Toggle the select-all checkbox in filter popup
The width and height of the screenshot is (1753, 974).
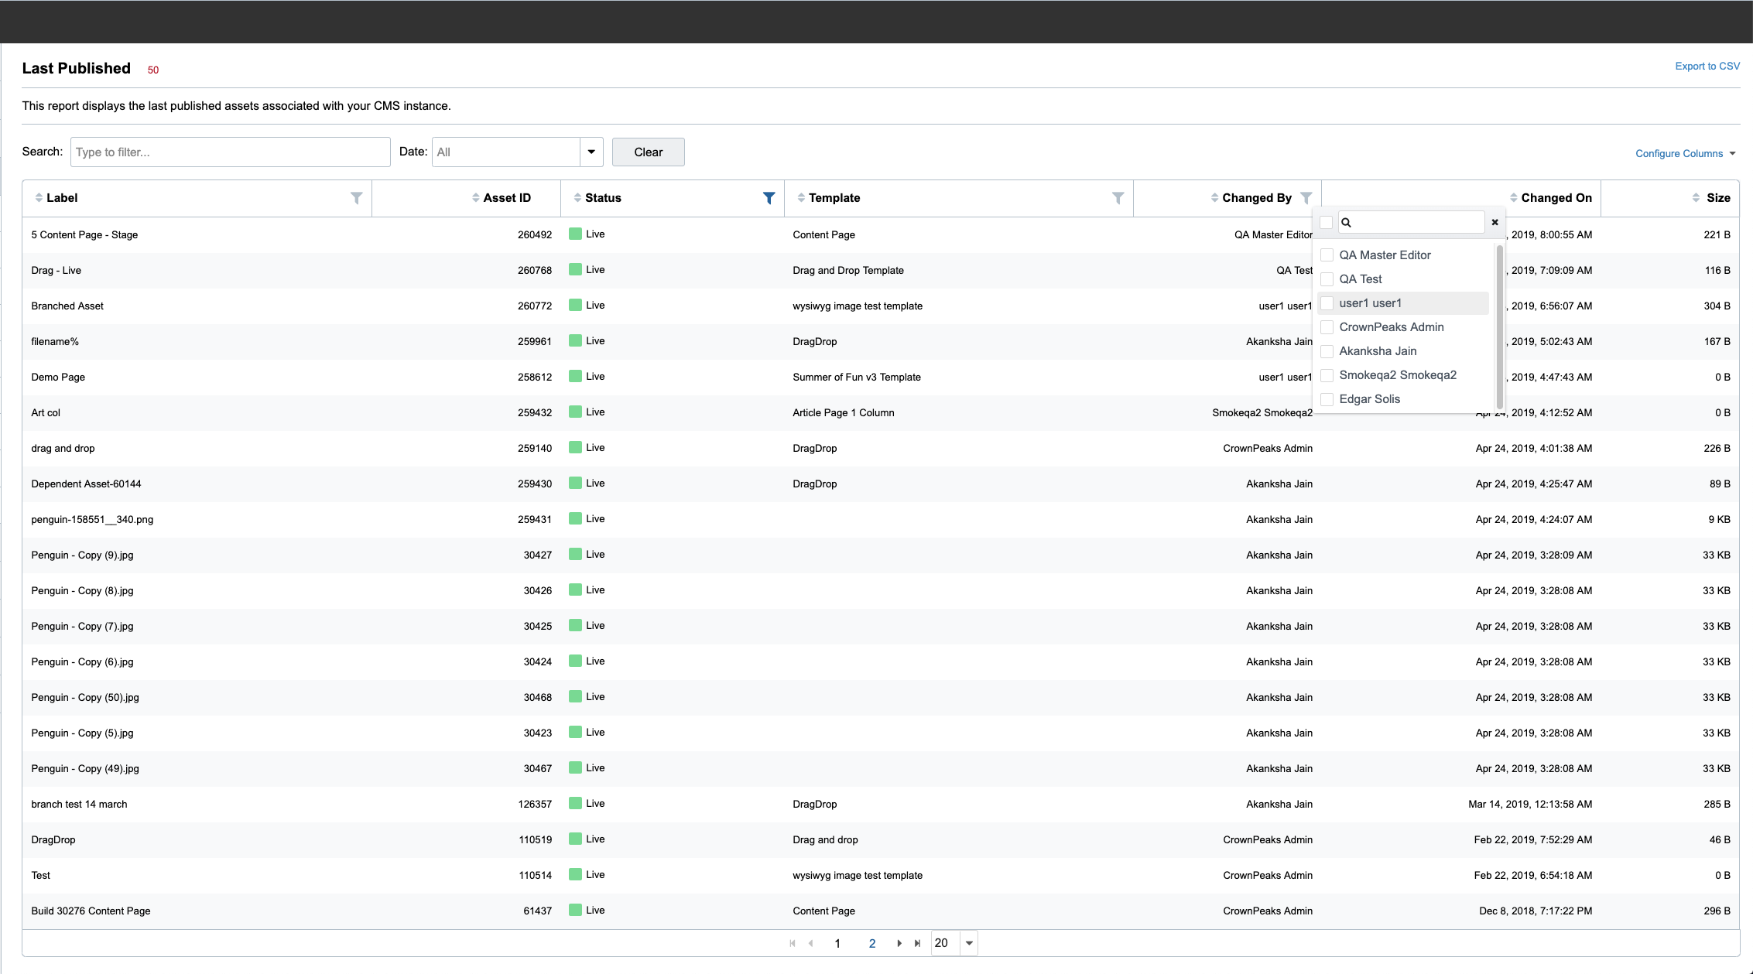pos(1326,223)
